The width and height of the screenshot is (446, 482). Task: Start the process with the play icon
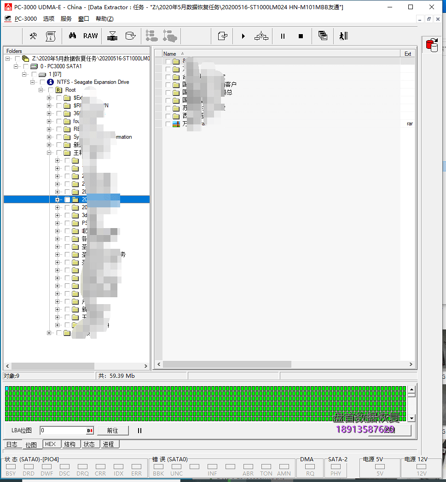[243, 36]
